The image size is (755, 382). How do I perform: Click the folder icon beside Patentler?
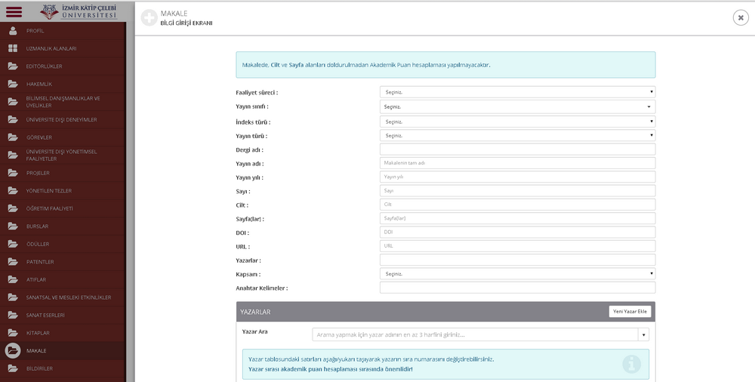pos(13,262)
